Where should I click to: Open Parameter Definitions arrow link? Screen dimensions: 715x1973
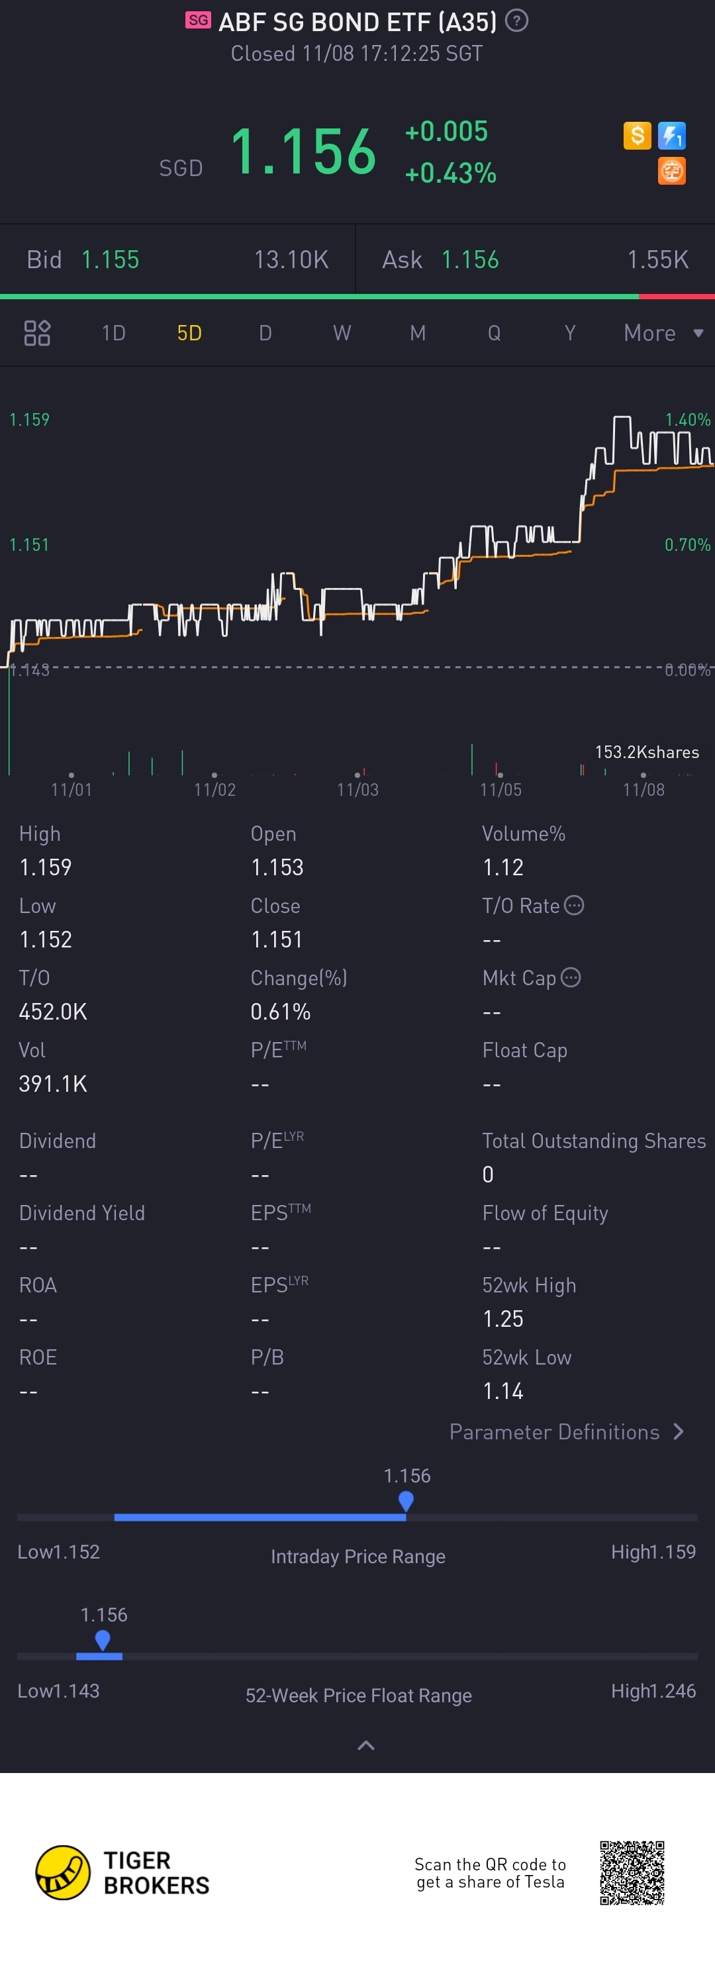click(x=567, y=1431)
